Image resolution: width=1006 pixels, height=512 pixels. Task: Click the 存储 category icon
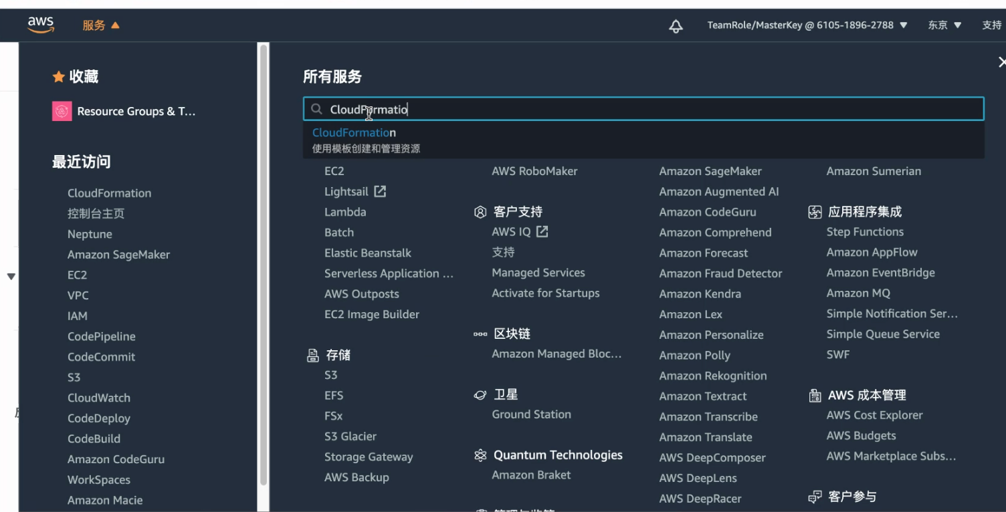tap(312, 356)
